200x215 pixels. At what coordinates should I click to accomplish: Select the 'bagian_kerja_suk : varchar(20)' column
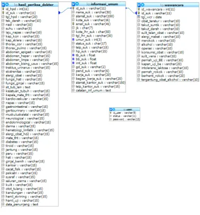(99, 79)
